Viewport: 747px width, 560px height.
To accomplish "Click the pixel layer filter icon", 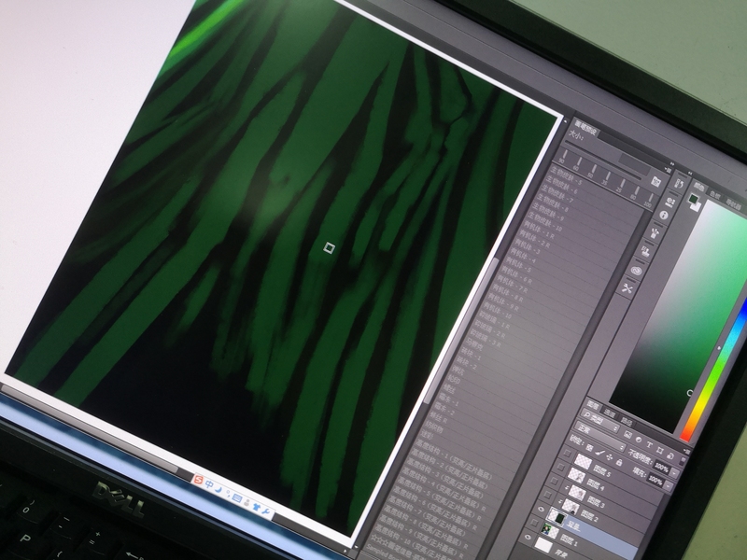I will pyautogui.click(x=627, y=434).
